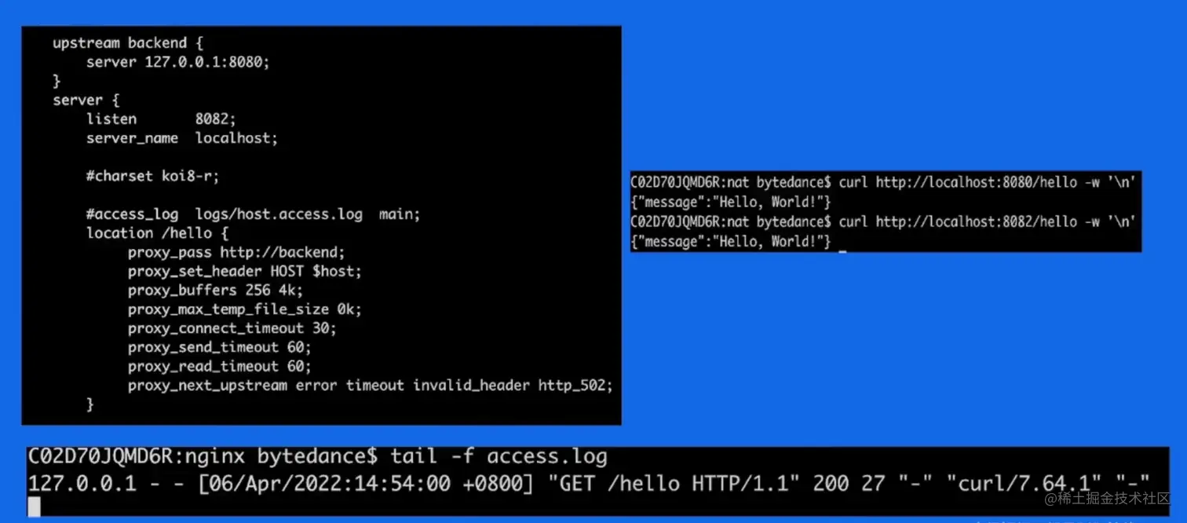Click the '#access_log logs/host.access.log main;' line

(254, 214)
